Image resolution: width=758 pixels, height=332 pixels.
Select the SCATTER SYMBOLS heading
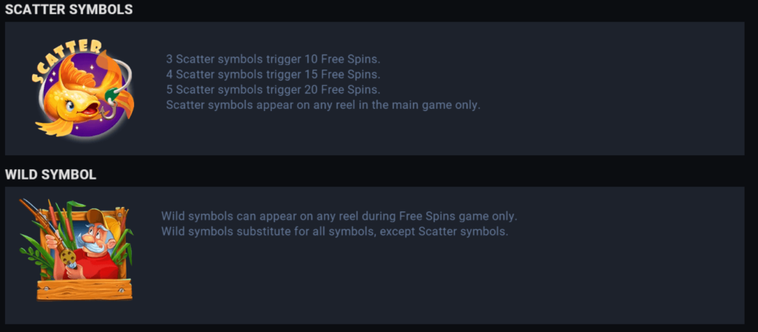pos(70,10)
